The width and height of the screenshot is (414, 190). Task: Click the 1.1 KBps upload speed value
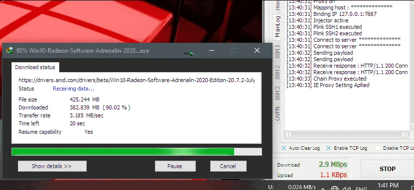click(333, 175)
